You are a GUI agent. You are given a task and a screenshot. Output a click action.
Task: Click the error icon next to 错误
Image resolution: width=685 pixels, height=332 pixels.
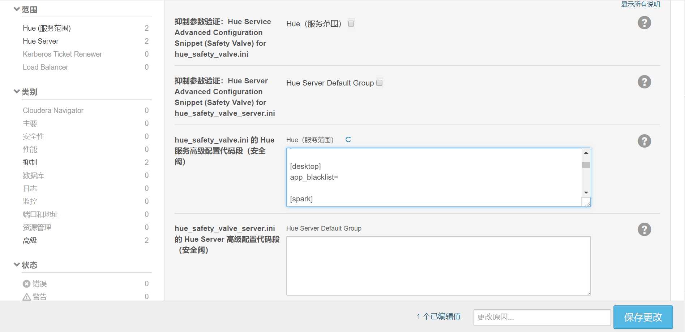click(x=26, y=284)
